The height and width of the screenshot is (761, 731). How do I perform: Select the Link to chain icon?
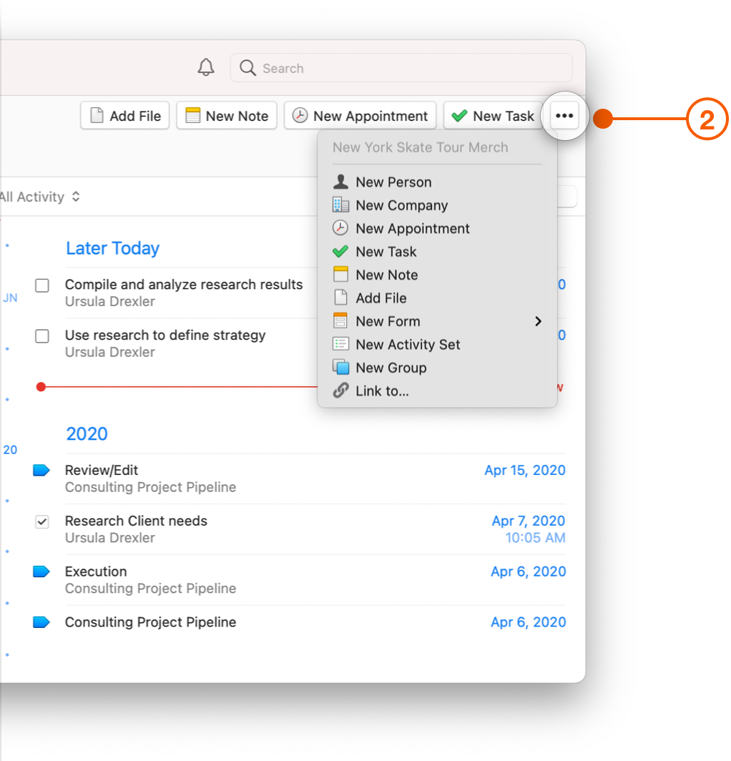pyautogui.click(x=341, y=391)
